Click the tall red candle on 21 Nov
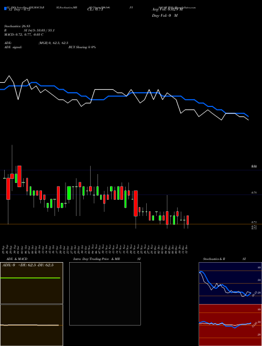 [x=136, y=203]
